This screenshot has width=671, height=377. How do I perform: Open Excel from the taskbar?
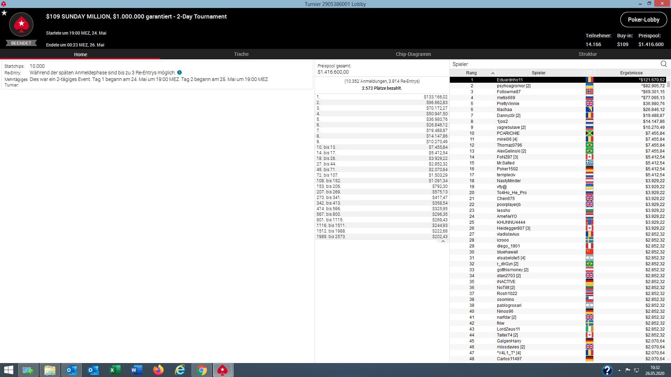click(115, 370)
